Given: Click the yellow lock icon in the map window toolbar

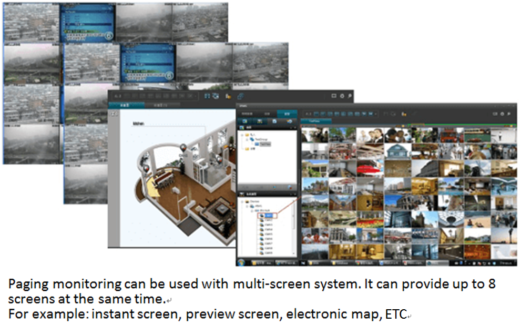Looking at the screenshot, I should click(228, 96).
